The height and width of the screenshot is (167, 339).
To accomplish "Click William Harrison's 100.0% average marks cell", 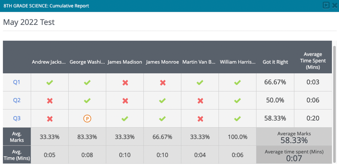I will tap(238, 137).
